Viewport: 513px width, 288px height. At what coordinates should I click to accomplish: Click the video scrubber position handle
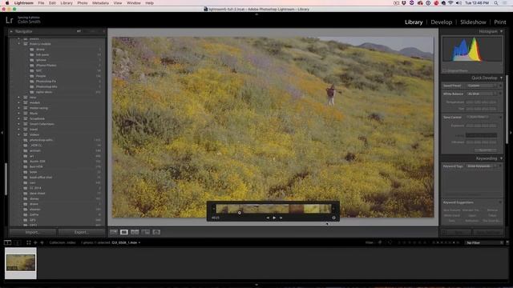point(240,213)
